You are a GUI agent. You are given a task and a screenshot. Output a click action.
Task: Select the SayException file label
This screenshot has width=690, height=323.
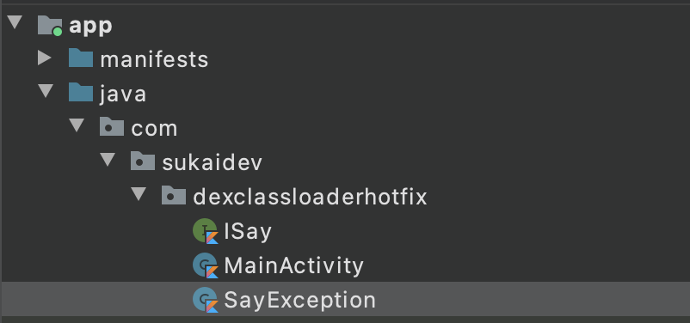[x=300, y=301]
